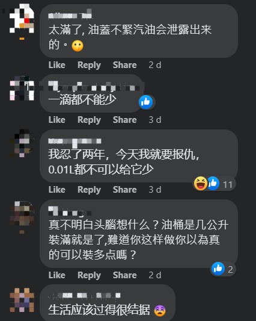Open avatar of 生活应该过得很结据 commenter

22,300
